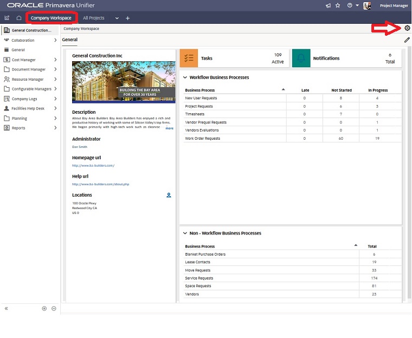Collapse the Non - Workflow Business Processes section

[185, 233]
